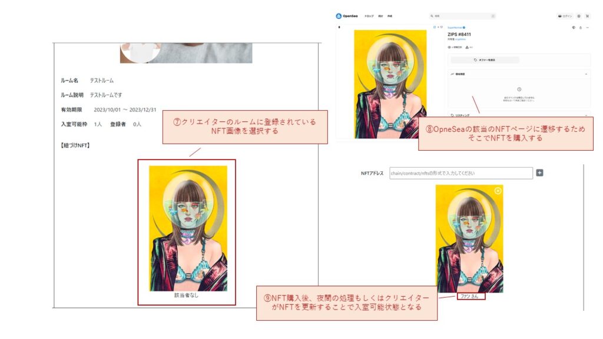This screenshot has height=339, width=603.
Task: Click the NFT address input field
Action: (x=461, y=173)
